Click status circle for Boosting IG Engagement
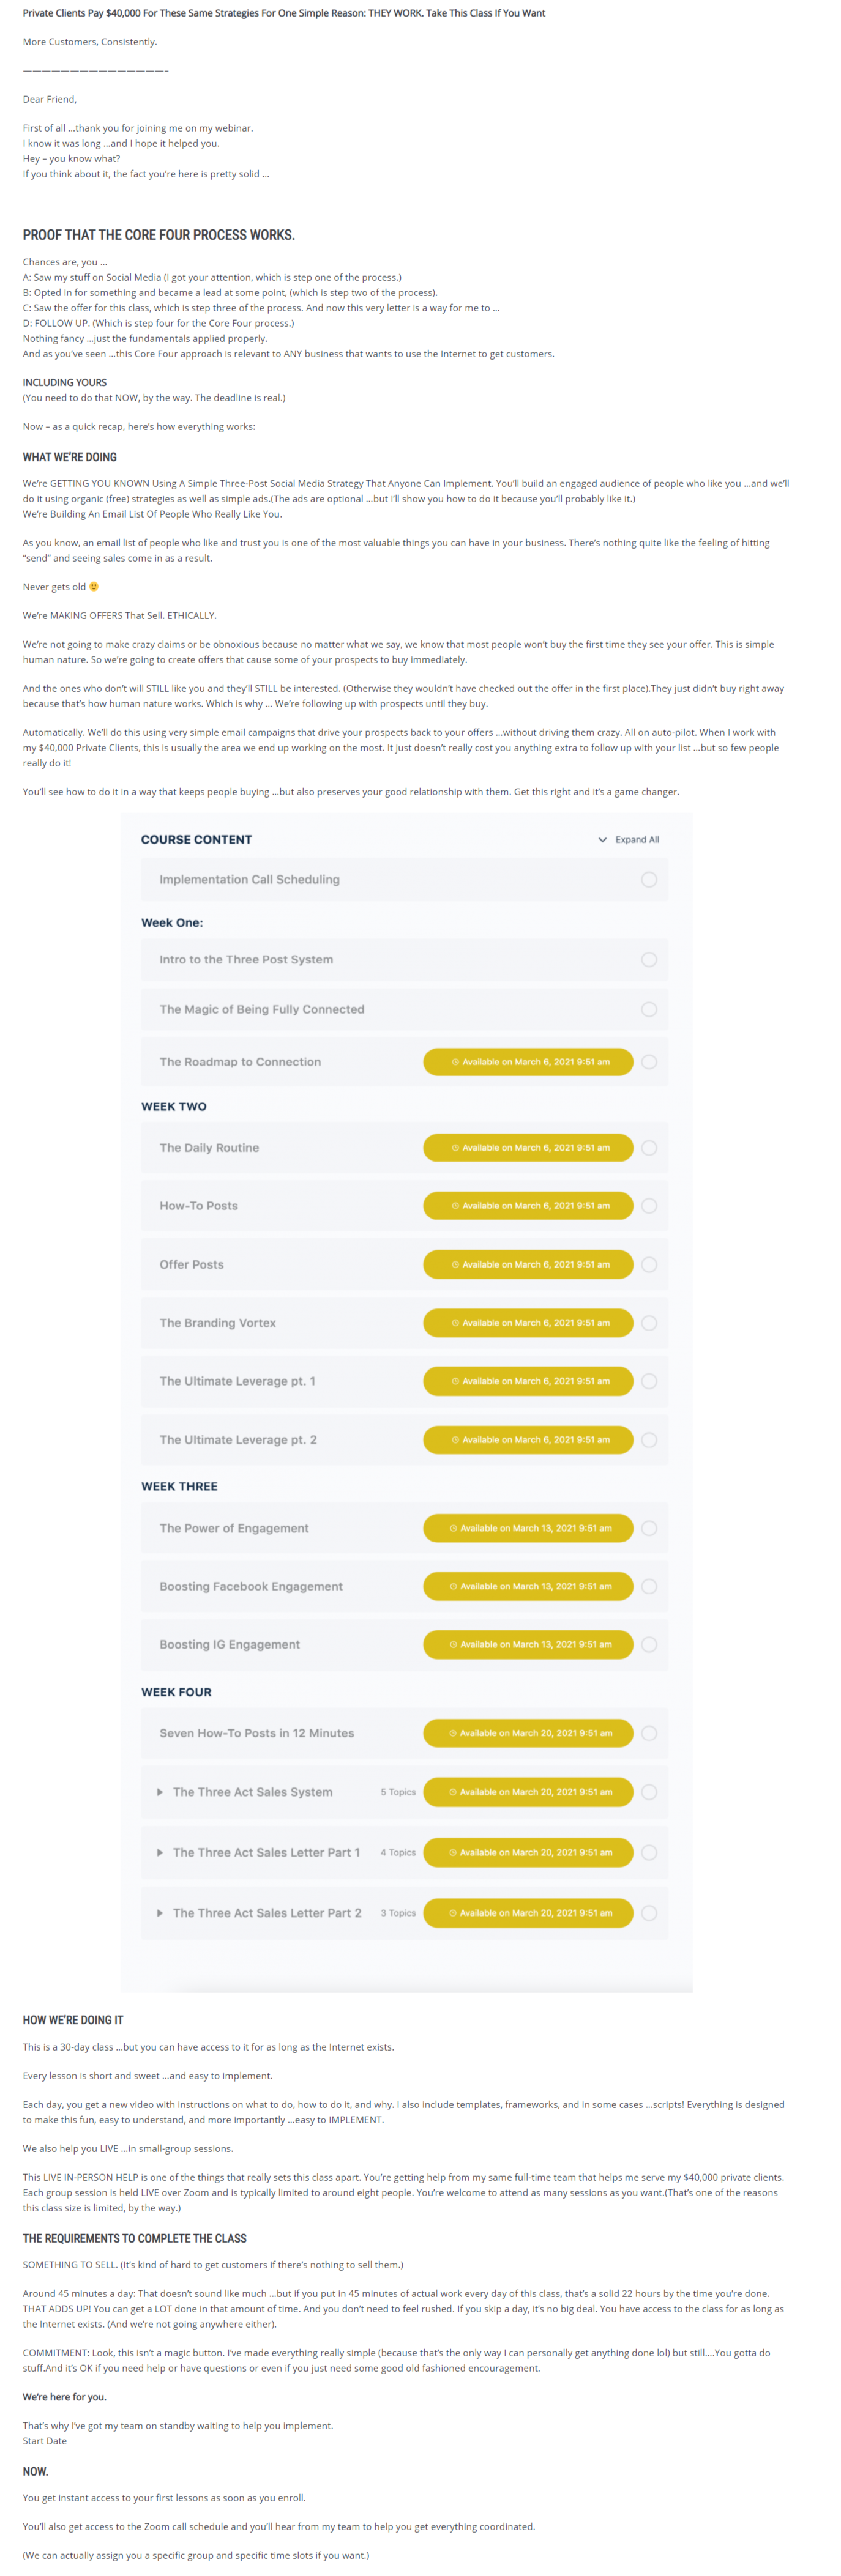This screenshot has width=841, height=2576. pyautogui.click(x=649, y=1644)
